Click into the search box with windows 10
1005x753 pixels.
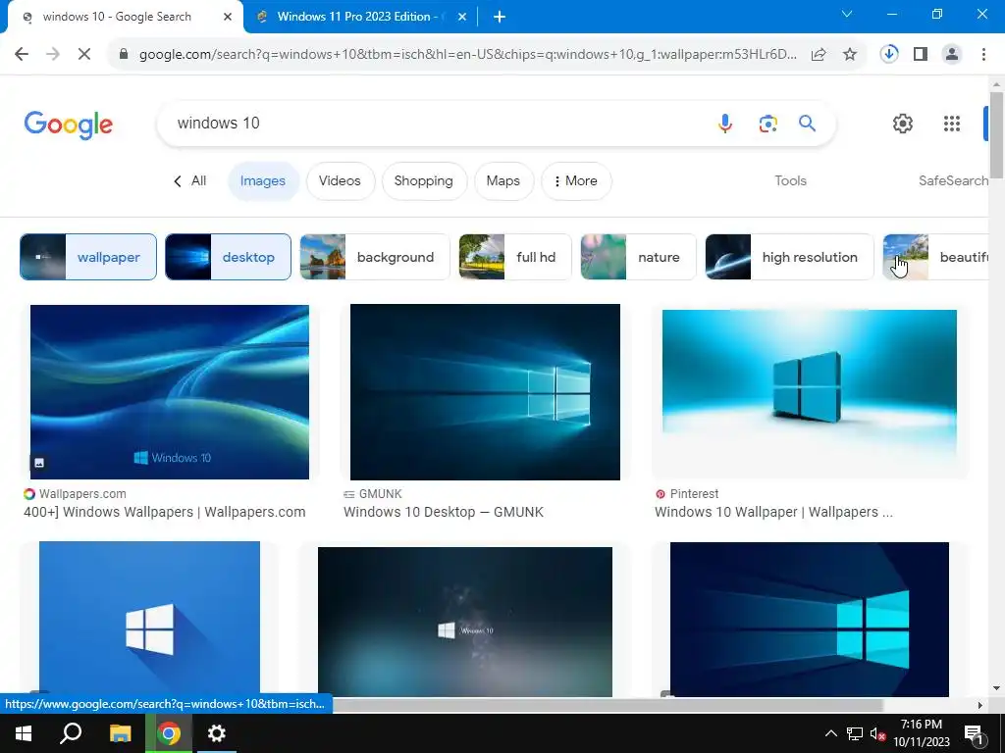436,123
